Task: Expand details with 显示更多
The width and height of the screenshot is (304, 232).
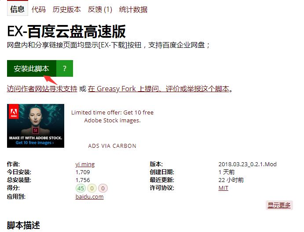Action: click(x=279, y=205)
